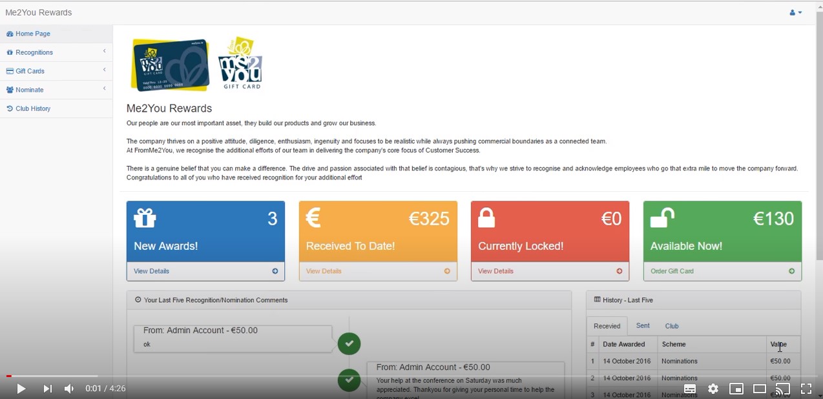Click the first row's 14 October 2016 date

(627, 361)
